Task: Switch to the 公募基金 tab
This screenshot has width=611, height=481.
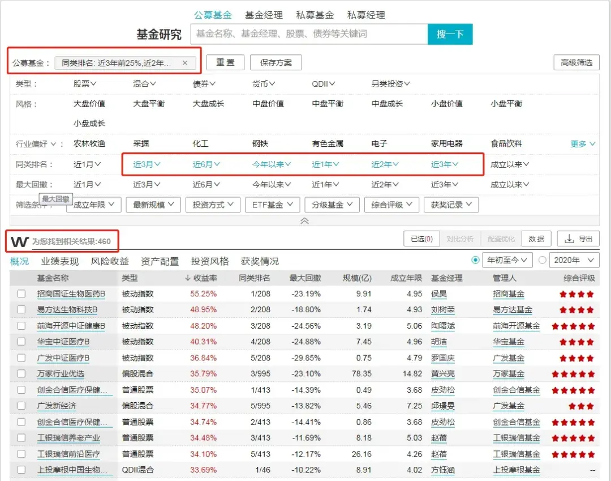Action: point(213,15)
